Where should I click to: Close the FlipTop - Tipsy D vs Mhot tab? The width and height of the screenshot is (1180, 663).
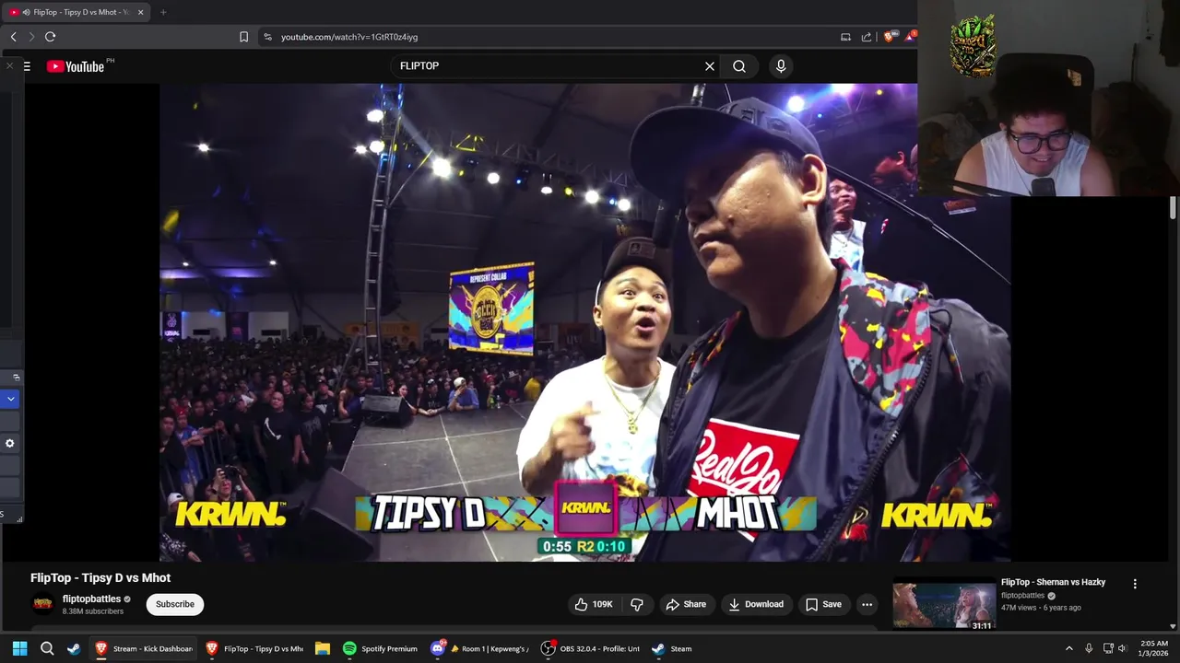(x=140, y=12)
